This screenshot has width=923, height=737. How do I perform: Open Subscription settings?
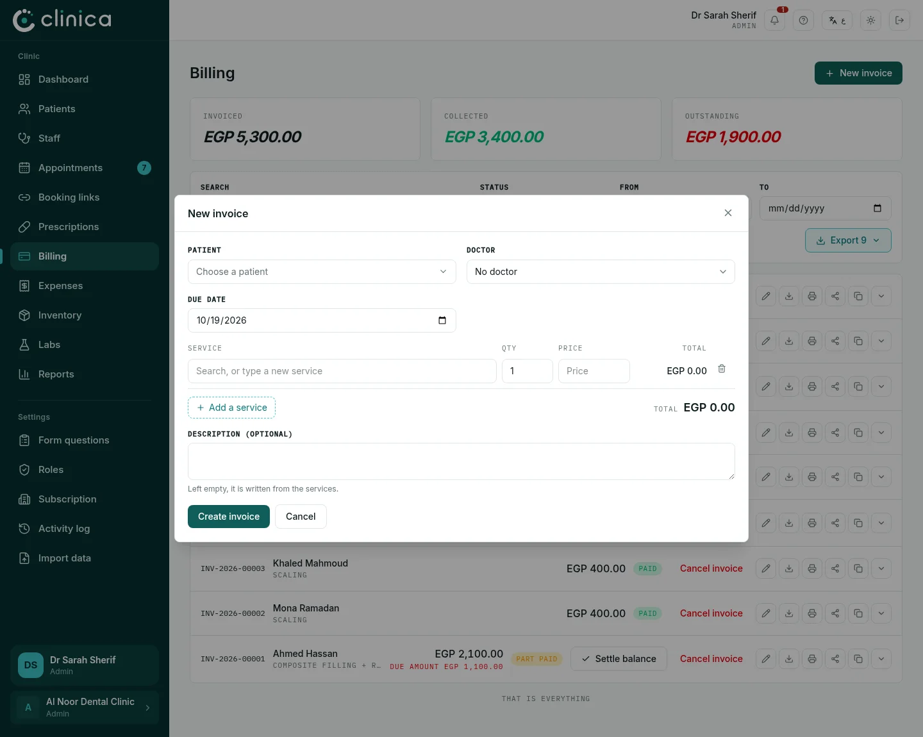85,499
